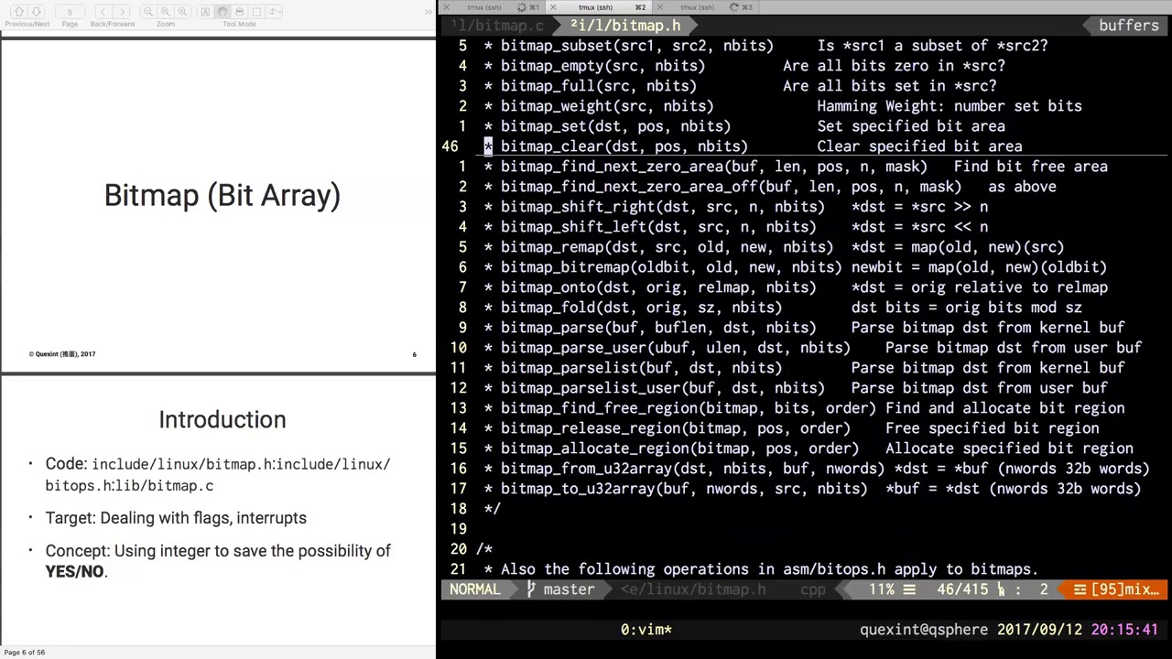Select the Select (marquee) tool mode
Viewport: 1172px width, 659px height.
(256, 12)
